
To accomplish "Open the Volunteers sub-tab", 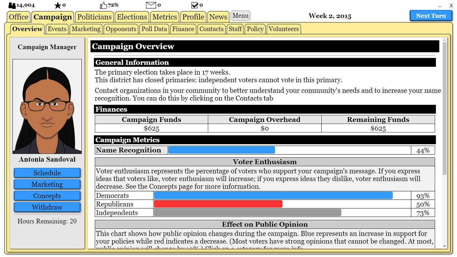I will point(283,29).
